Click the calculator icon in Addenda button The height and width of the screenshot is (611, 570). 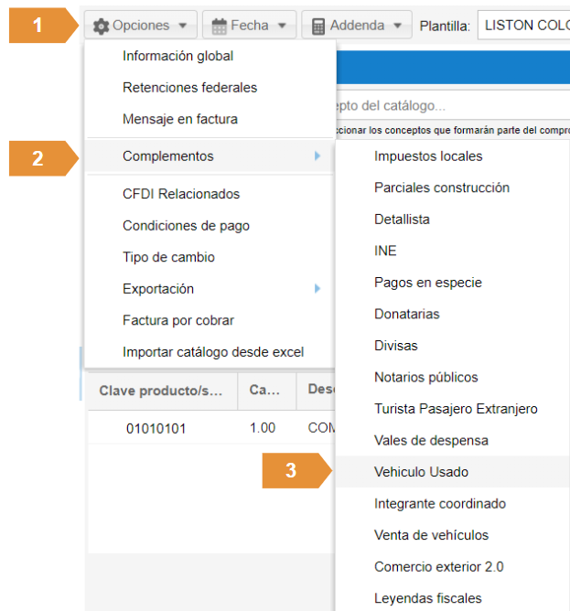(318, 26)
